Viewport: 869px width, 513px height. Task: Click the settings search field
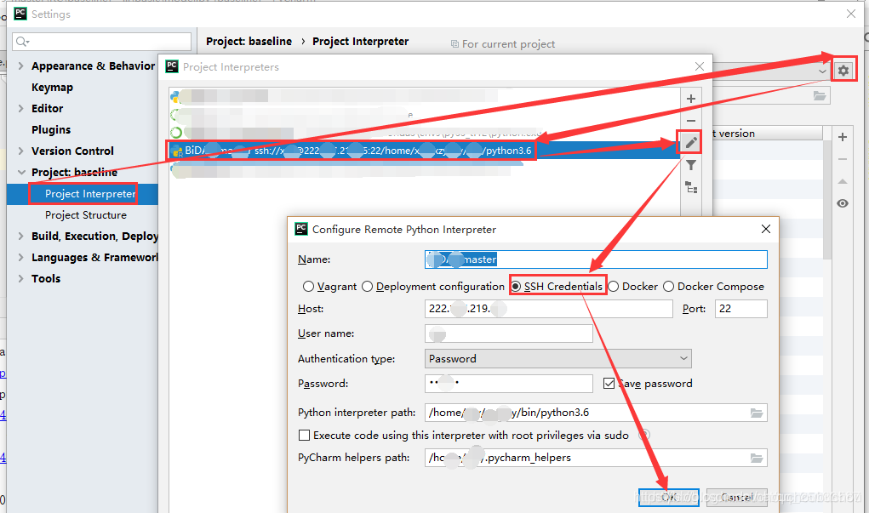tap(100, 41)
